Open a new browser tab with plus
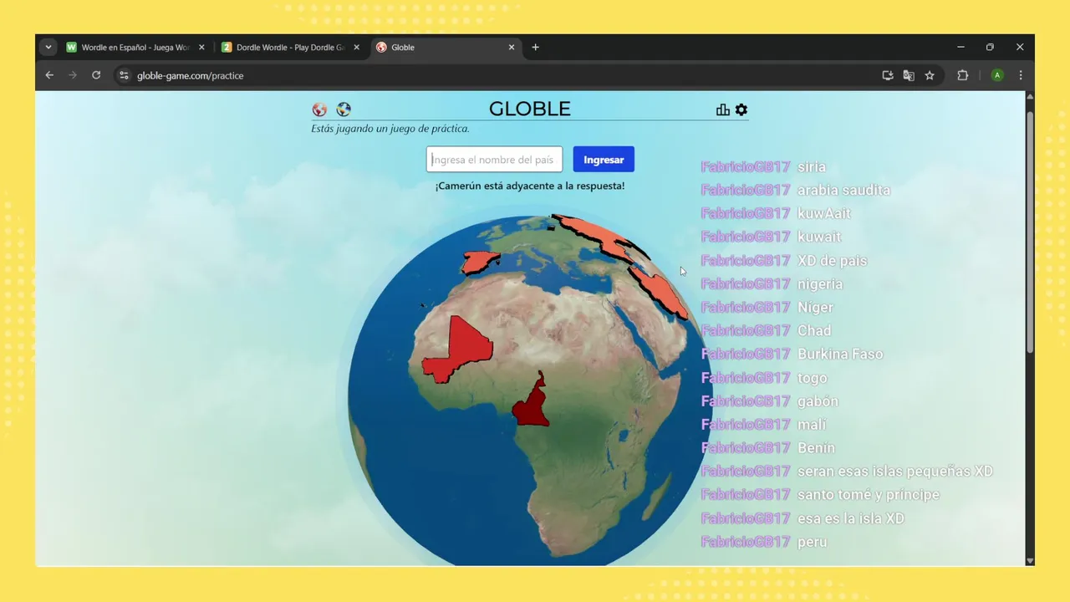 (x=536, y=48)
